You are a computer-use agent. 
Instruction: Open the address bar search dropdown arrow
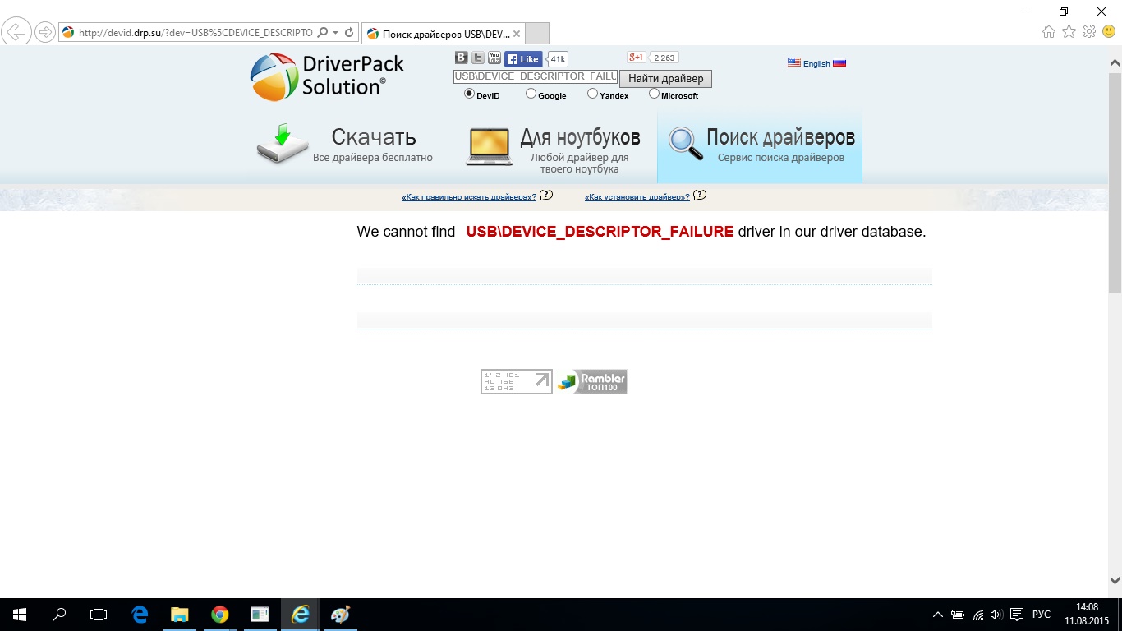point(335,33)
